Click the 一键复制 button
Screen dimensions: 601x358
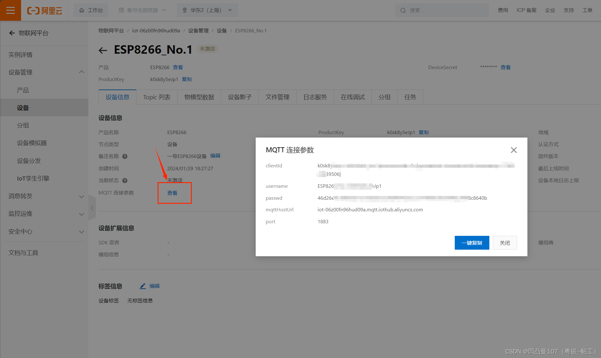[472, 242]
